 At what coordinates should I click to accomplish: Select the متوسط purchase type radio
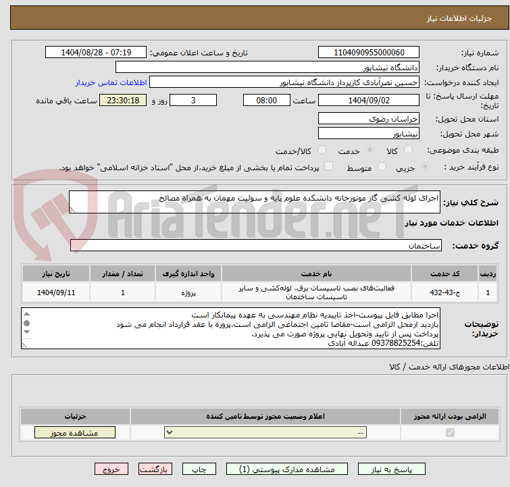382,167
